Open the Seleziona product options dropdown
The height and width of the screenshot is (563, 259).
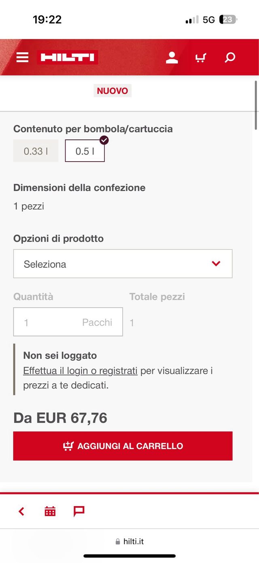click(123, 264)
